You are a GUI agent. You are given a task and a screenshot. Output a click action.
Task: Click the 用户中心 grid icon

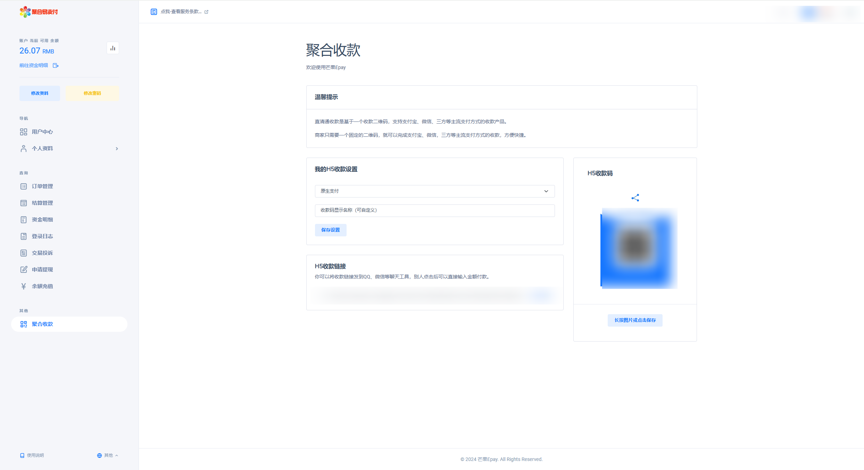coord(24,132)
